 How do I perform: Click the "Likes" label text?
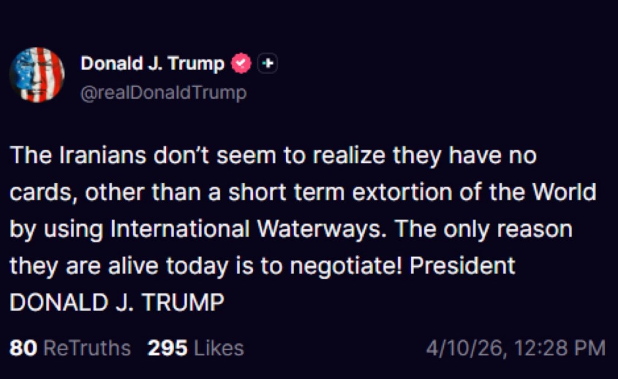219,348
